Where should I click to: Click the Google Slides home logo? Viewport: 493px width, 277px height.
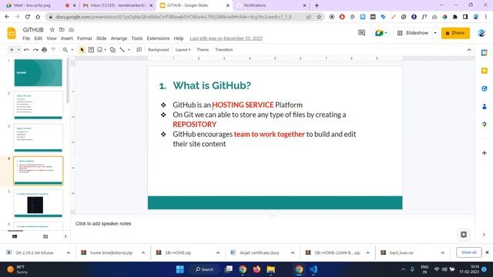[12, 33]
